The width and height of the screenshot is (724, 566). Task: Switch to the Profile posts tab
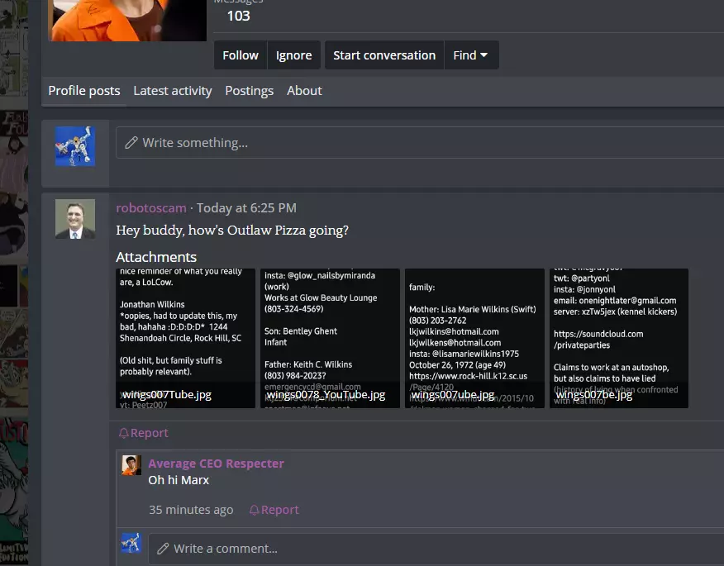point(84,91)
